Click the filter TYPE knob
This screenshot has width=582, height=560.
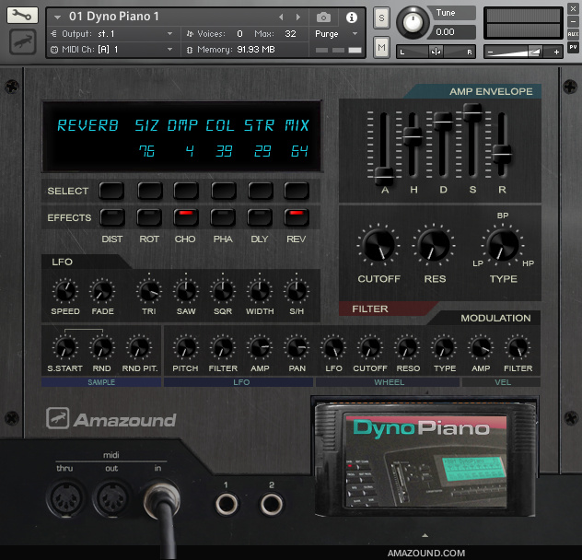(503, 245)
